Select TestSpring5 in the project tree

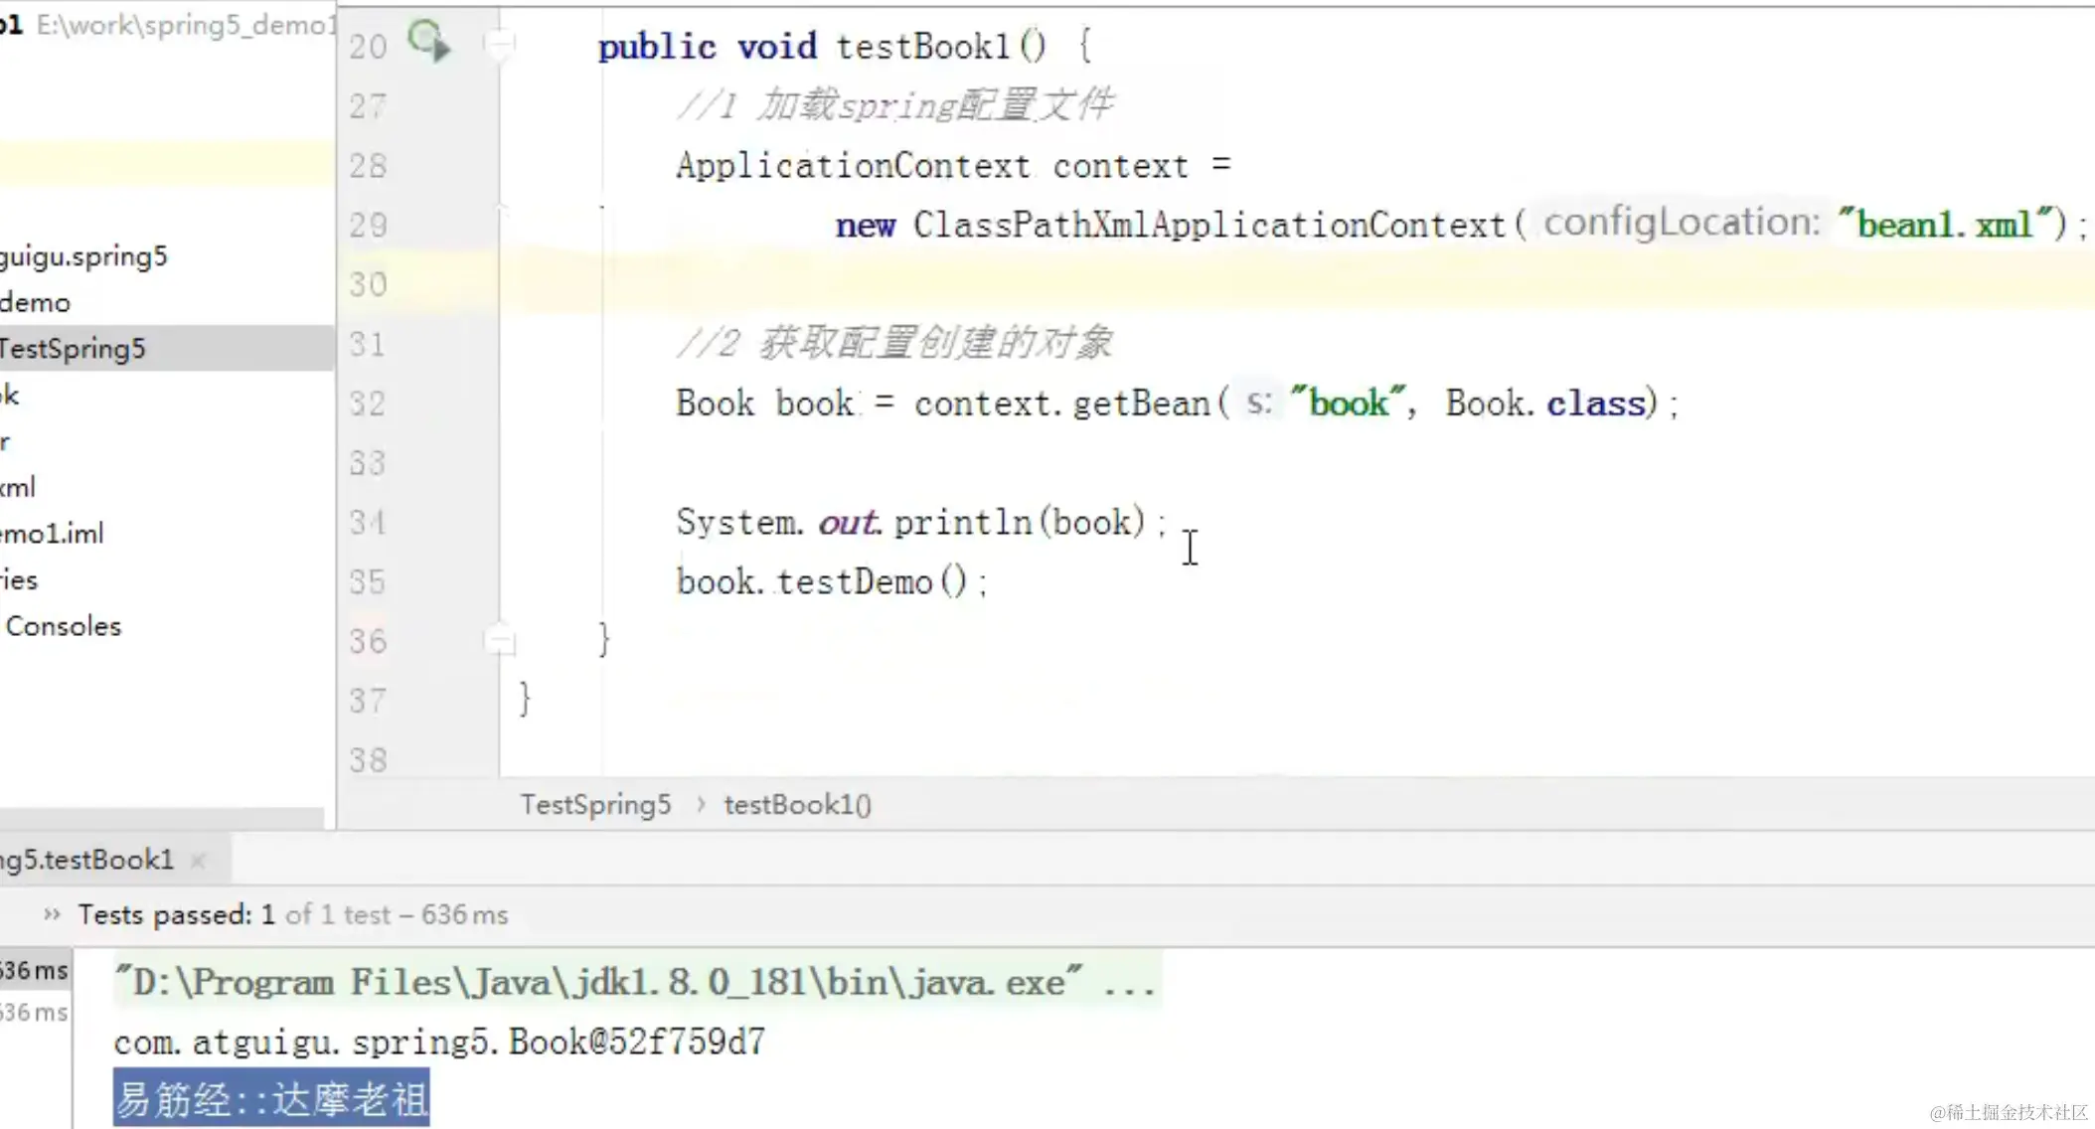tap(74, 349)
